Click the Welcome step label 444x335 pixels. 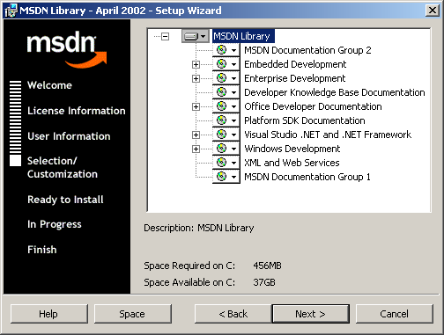49,85
